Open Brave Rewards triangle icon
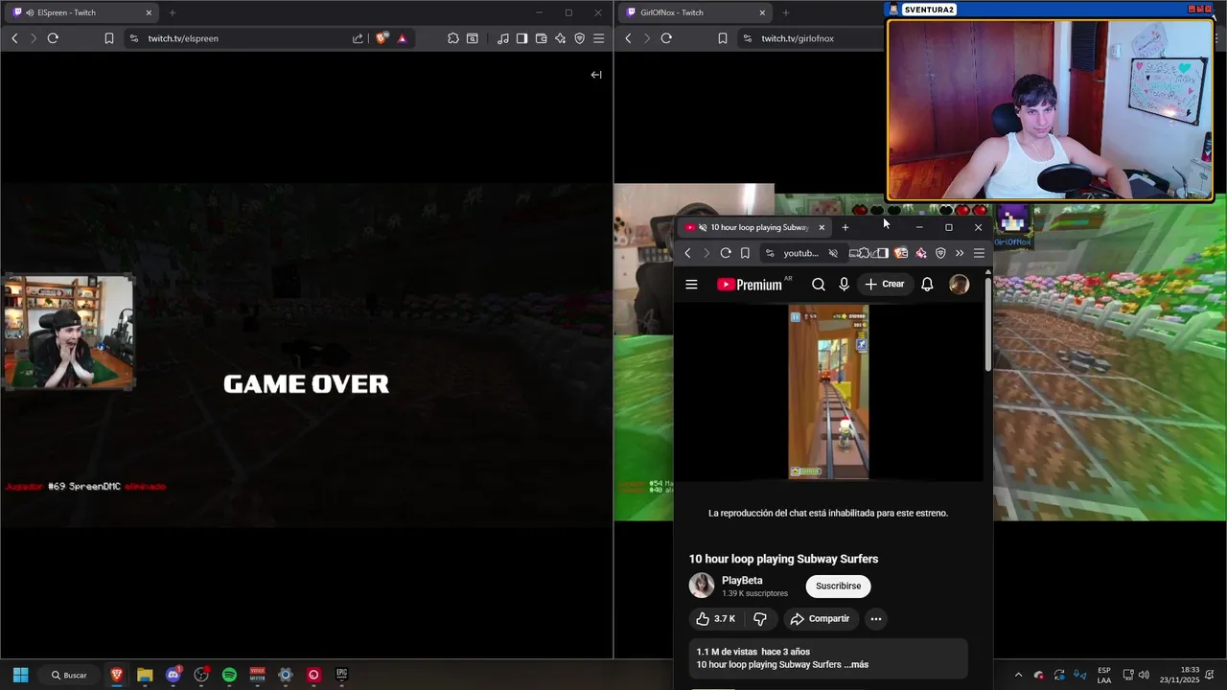Screen dimensions: 1227x690 pyautogui.click(x=402, y=38)
